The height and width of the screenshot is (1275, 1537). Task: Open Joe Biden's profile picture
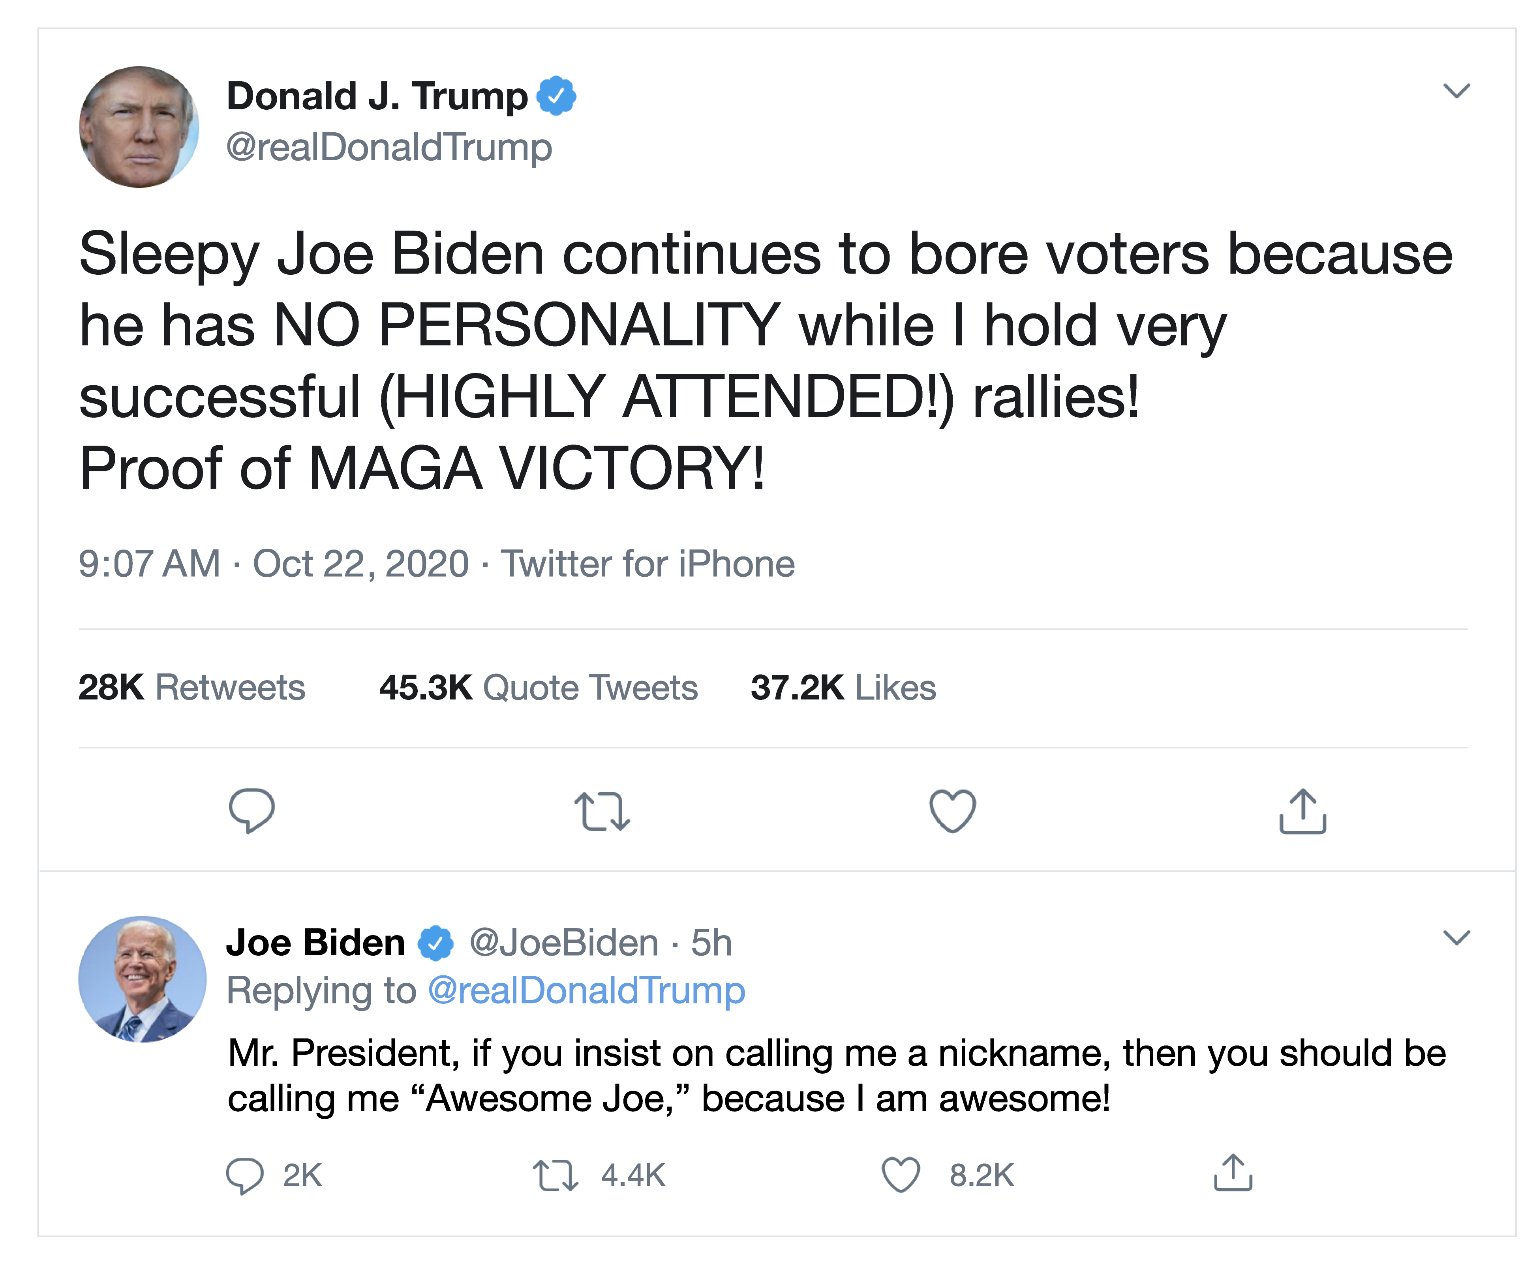pyautogui.click(x=142, y=979)
